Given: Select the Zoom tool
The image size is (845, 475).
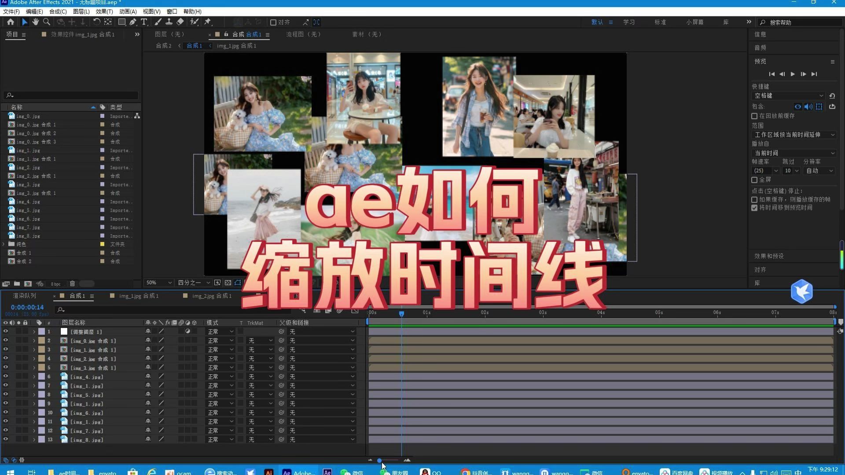Looking at the screenshot, I should [46, 22].
